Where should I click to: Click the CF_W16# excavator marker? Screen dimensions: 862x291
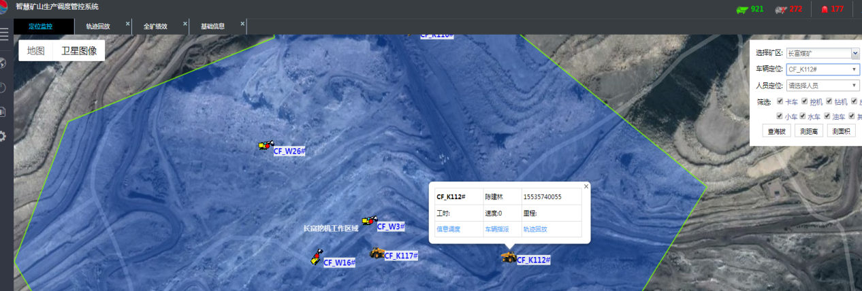[x=316, y=258]
